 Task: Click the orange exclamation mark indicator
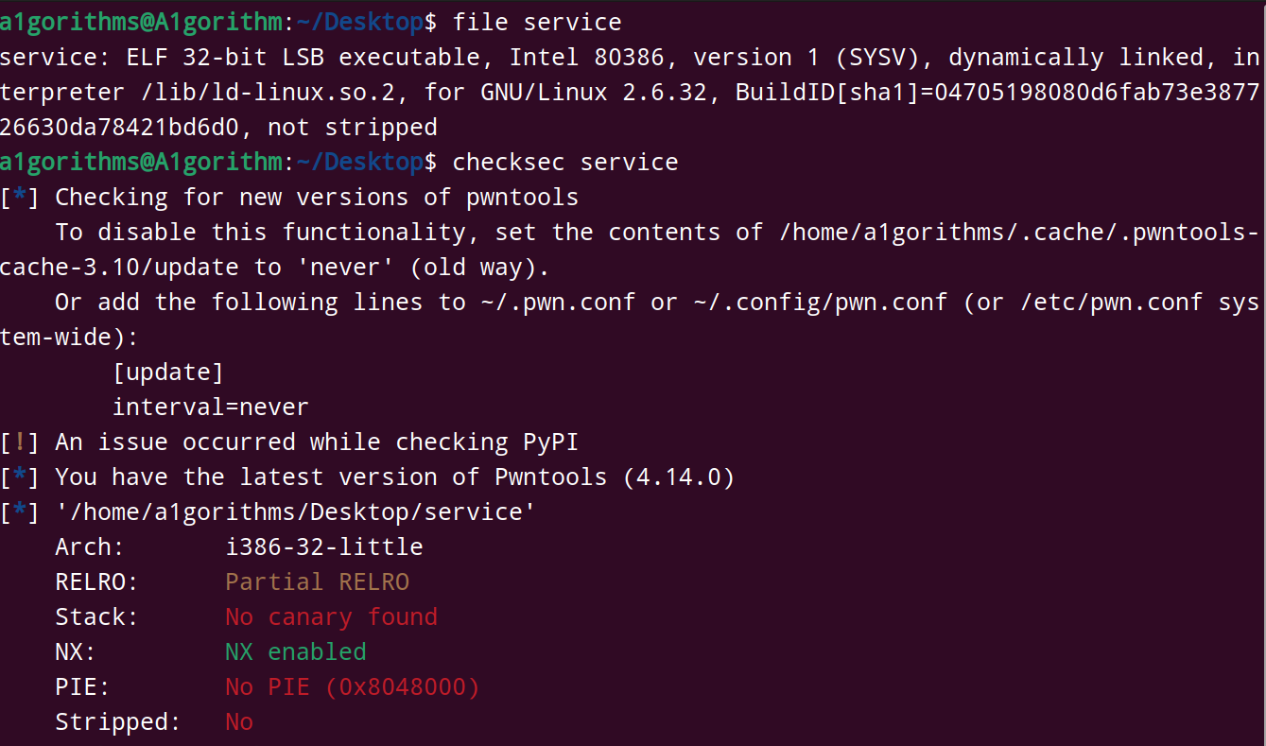[20, 442]
